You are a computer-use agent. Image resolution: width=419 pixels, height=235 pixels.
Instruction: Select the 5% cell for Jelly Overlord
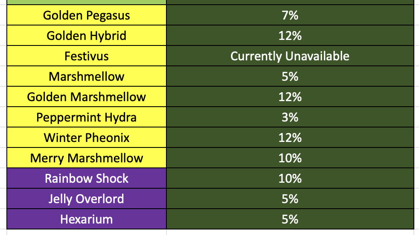point(290,199)
